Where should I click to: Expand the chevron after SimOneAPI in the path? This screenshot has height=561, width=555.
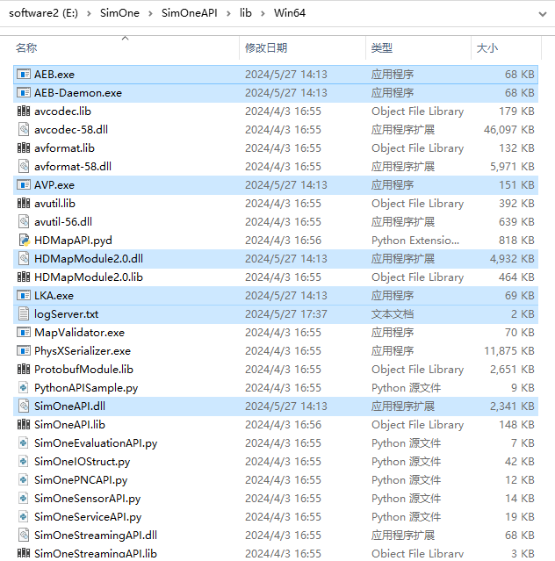tap(228, 13)
